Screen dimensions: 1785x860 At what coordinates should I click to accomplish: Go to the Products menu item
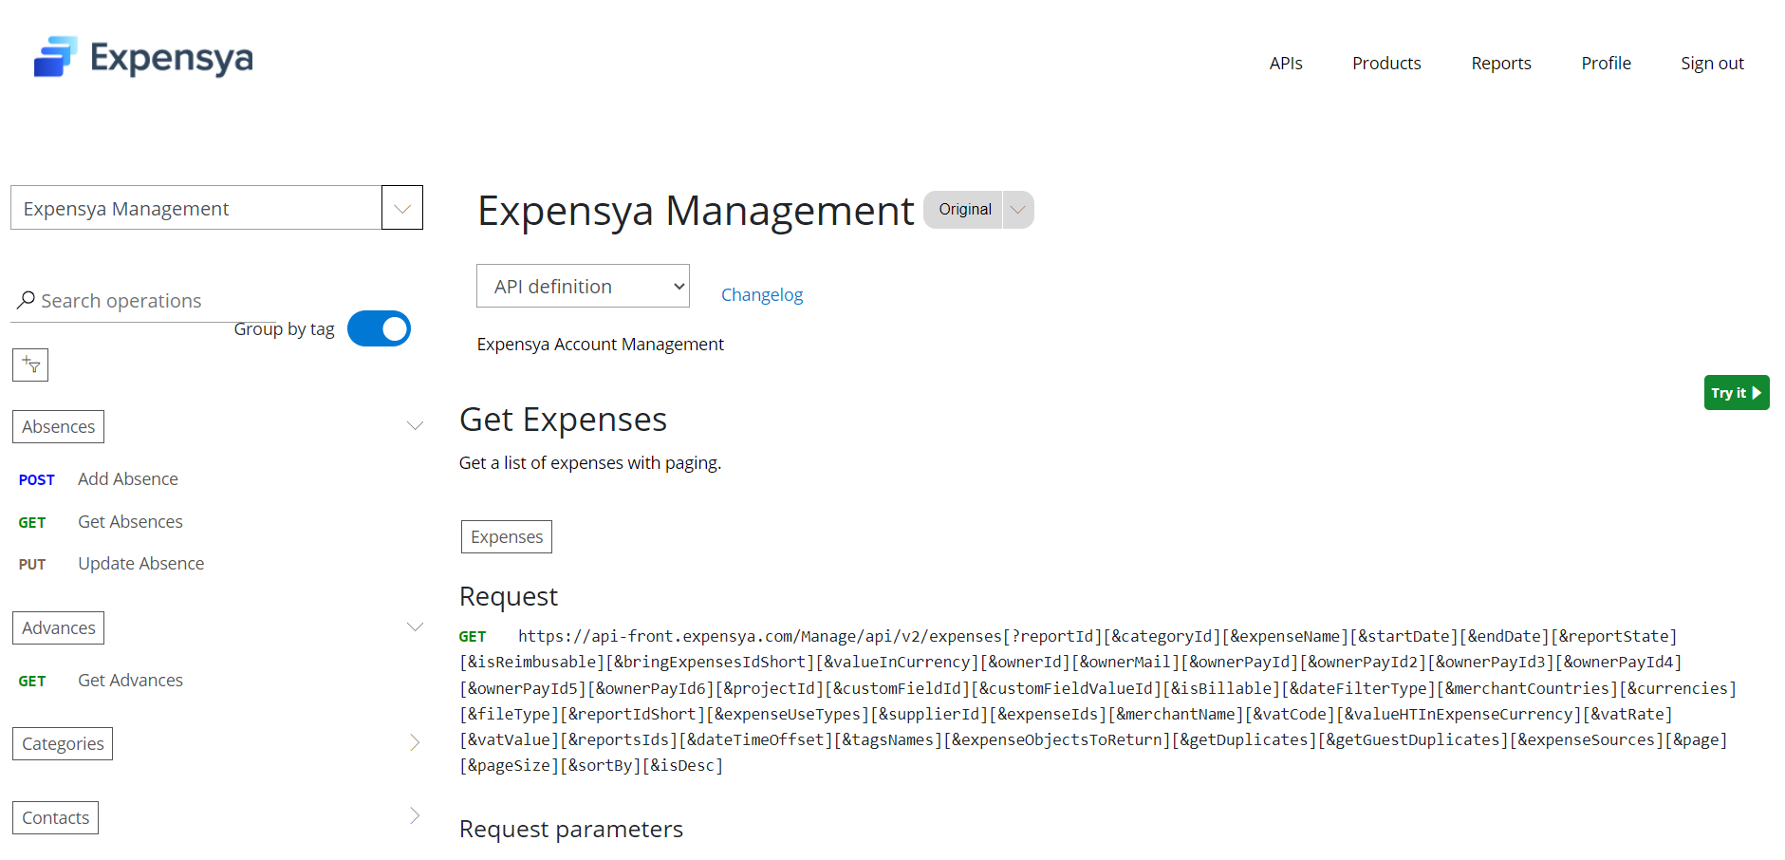click(x=1385, y=64)
